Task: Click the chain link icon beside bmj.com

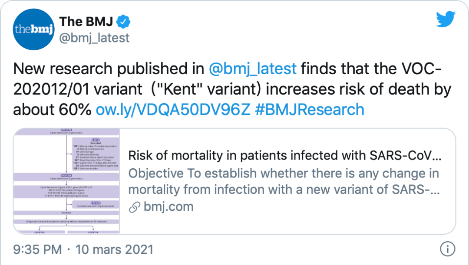Action: [x=135, y=207]
